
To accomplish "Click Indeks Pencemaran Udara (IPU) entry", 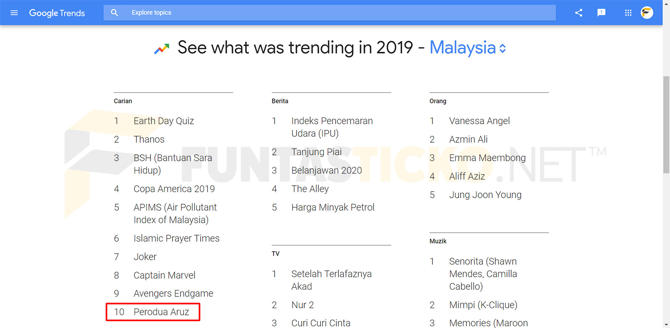I will [x=332, y=127].
